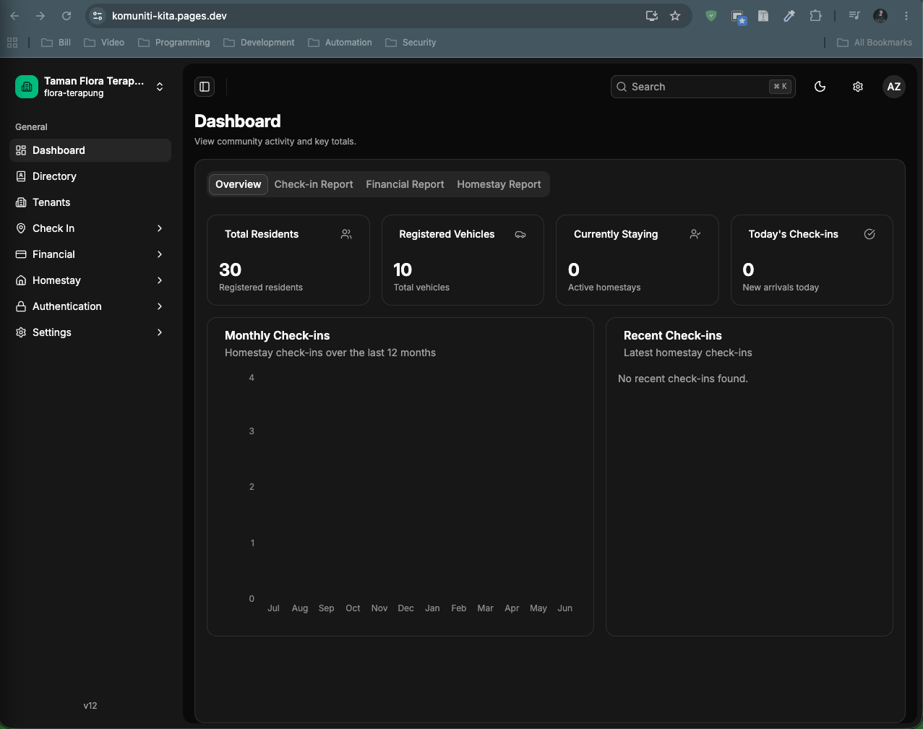Click 'New arrivals today' text

click(x=781, y=288)
